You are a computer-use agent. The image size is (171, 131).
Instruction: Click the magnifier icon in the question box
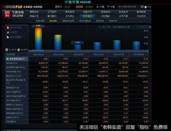coord(100,27)
